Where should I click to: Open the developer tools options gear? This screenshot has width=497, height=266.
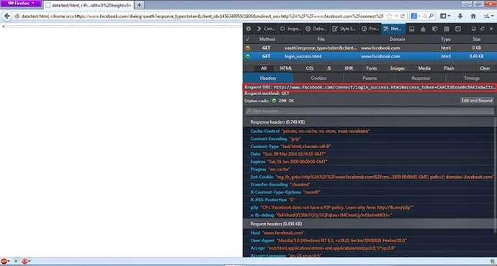(248, 29)
